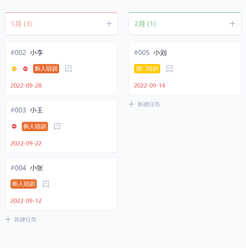Click bookmark icon on 小李 card

pyautogui.click(x=69, y=69)
